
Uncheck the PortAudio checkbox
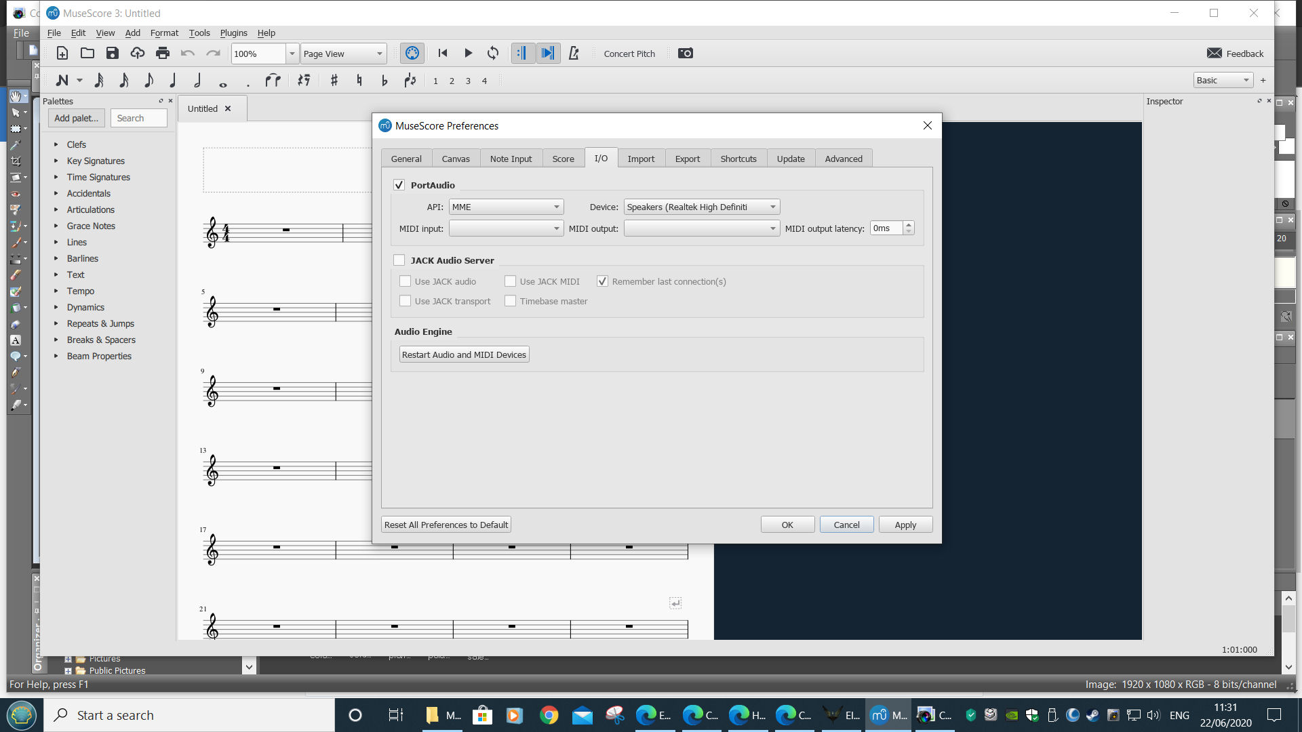click(x=399, y=185)
